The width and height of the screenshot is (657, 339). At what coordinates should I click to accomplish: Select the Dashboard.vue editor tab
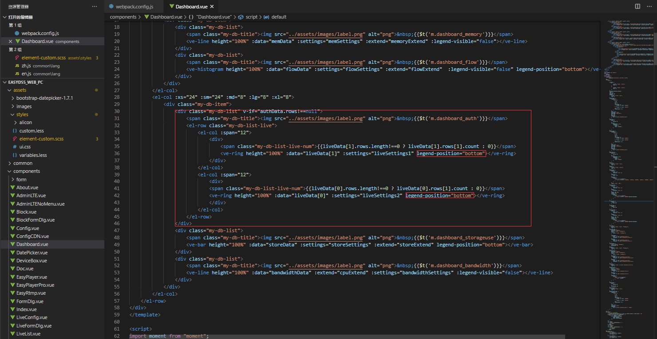click(191, 7)
